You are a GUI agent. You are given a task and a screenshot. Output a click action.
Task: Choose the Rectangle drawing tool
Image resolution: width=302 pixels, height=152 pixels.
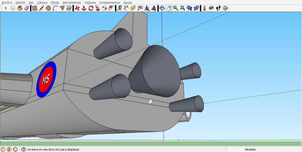coord(35,8)
